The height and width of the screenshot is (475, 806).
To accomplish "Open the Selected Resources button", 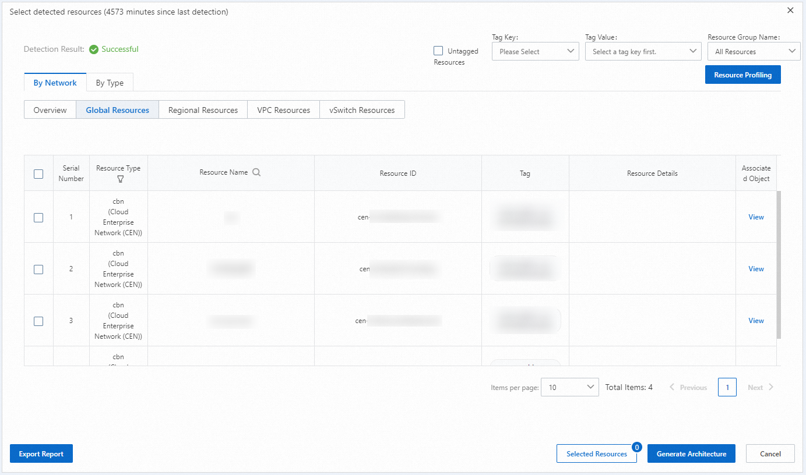I will (x=597, y=454).
